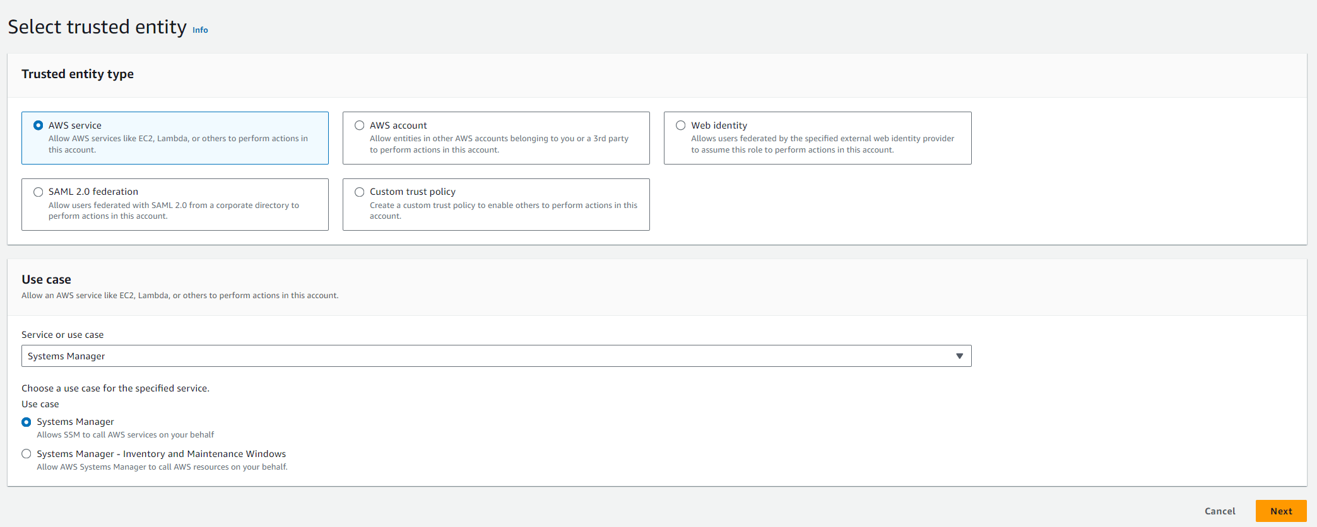1317x527 pixels.
Task: Cancel role creation
Action: [x=1220, y=511]
